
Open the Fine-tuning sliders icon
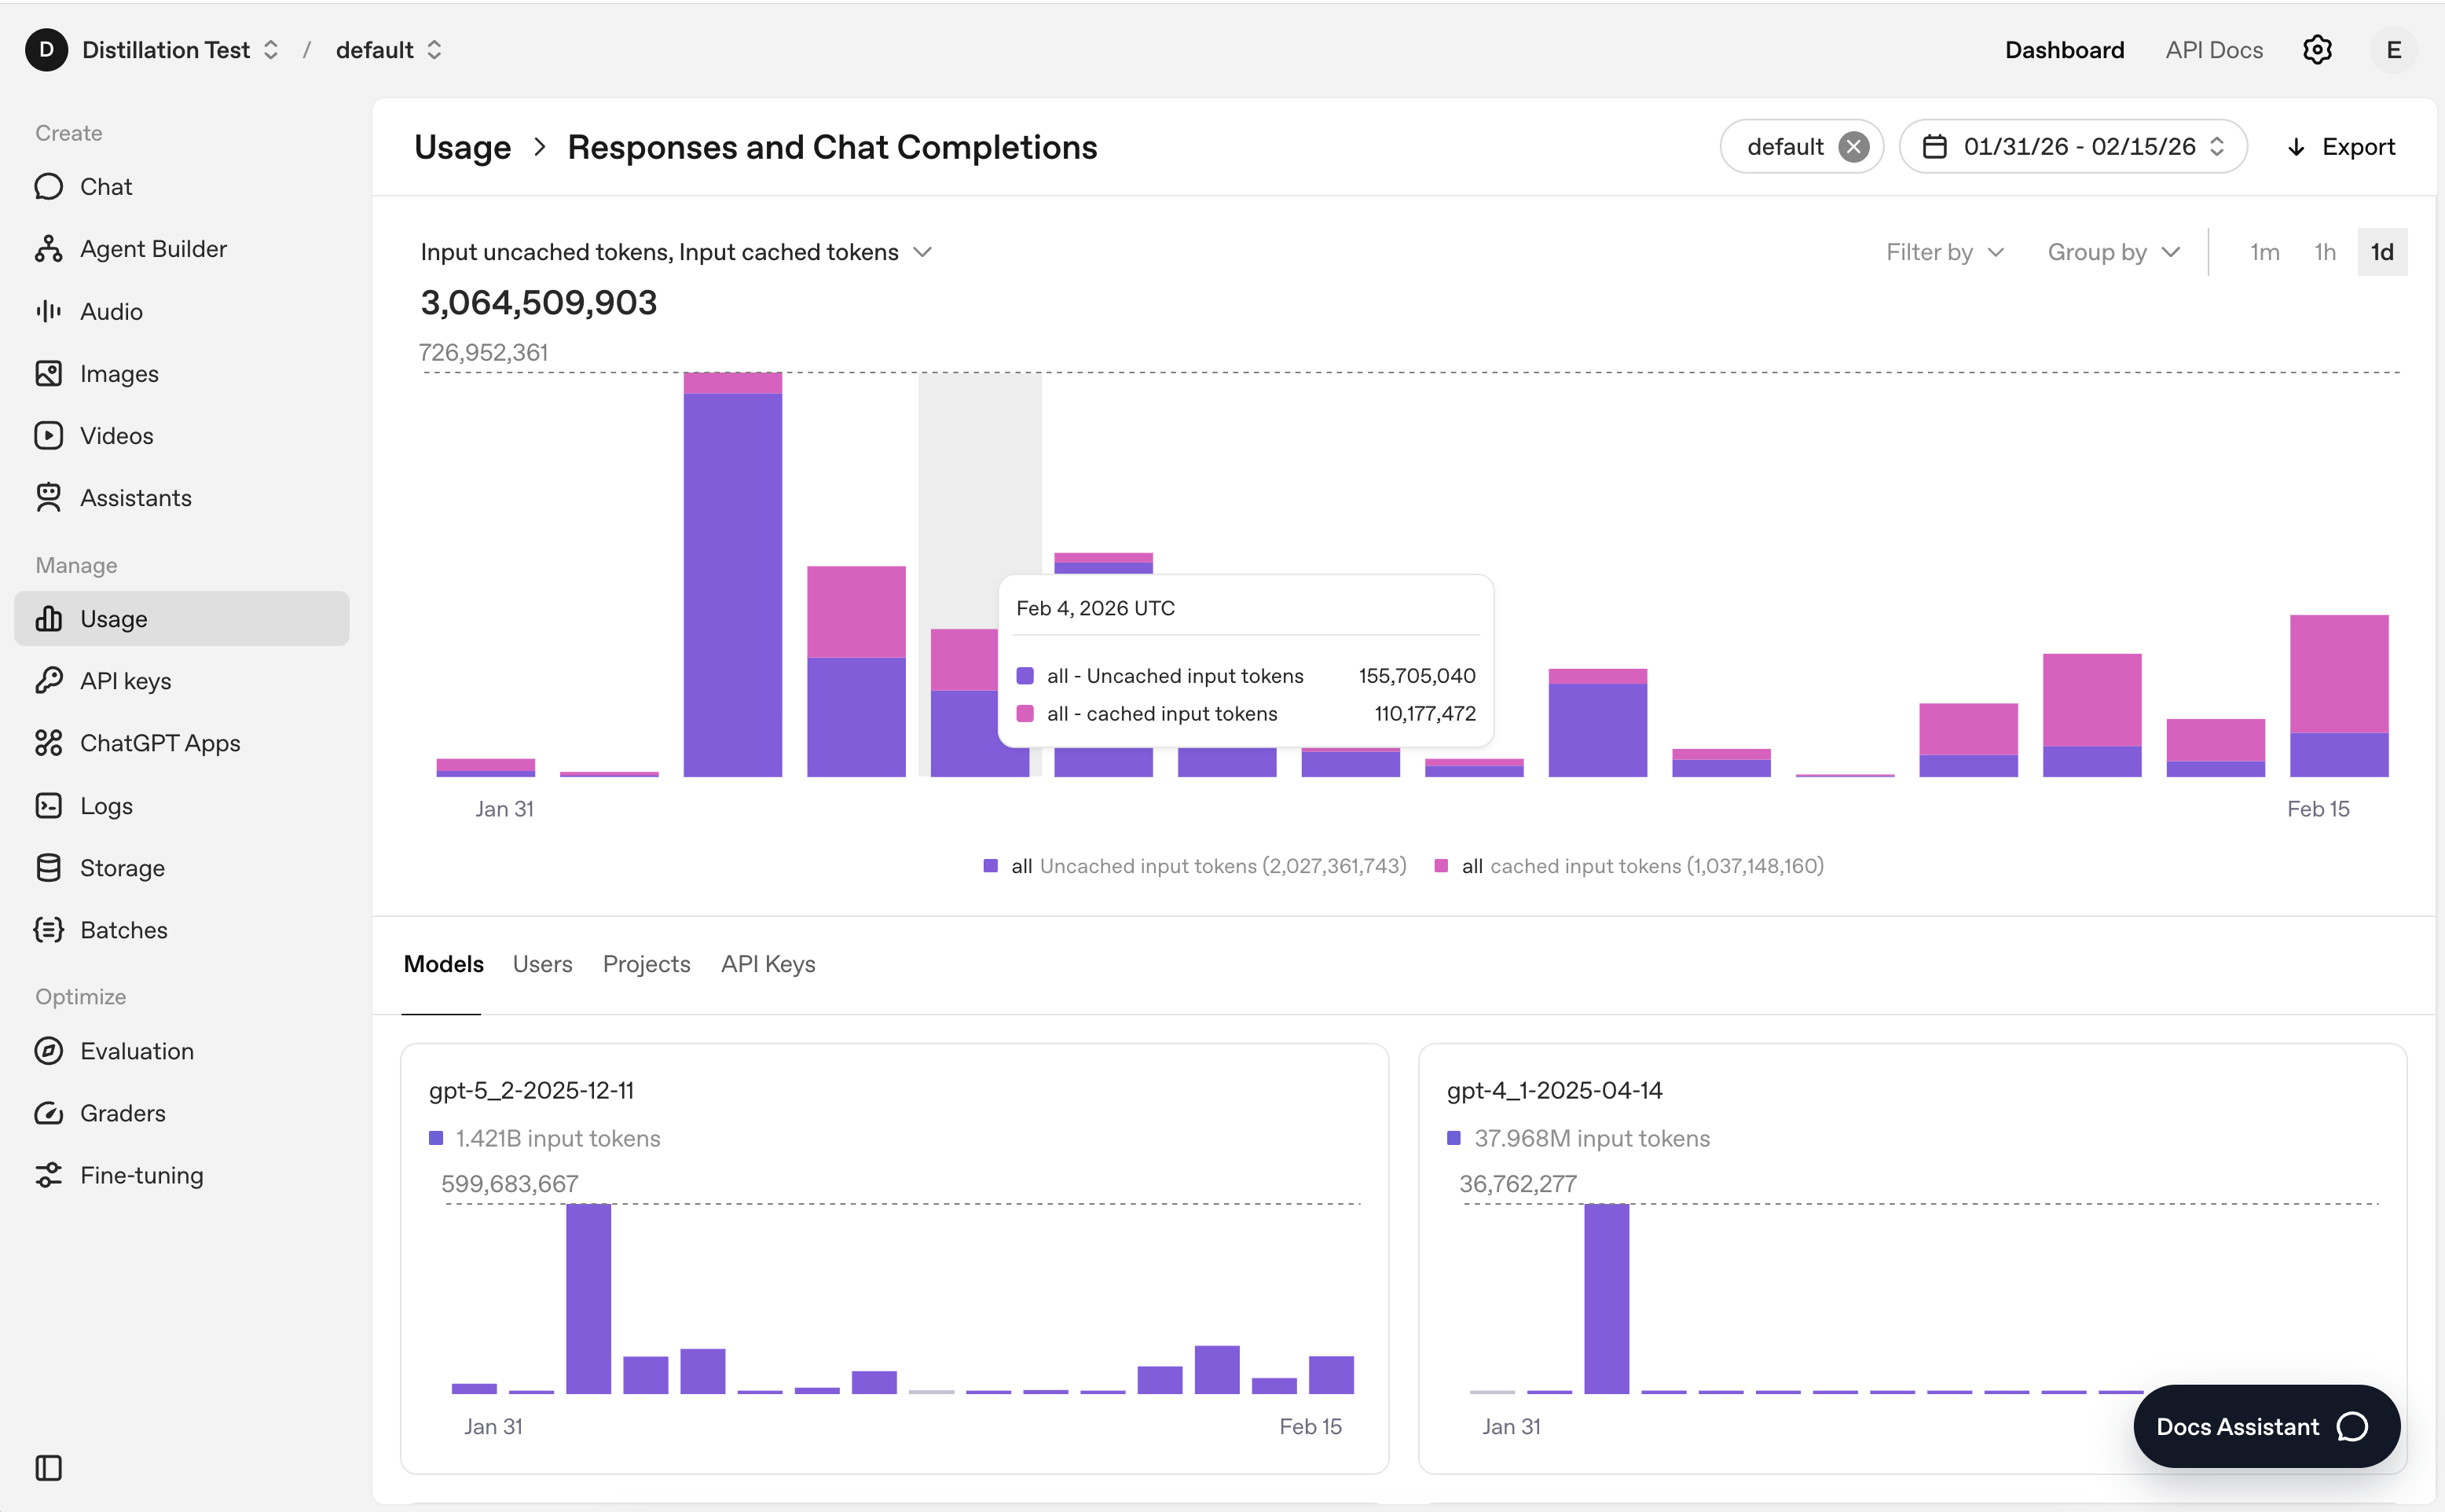coord(48,1175)
